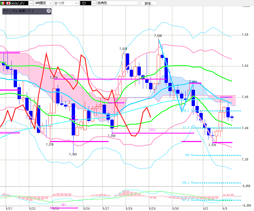Click the 7.55 price axis label

tap(245, 35)
